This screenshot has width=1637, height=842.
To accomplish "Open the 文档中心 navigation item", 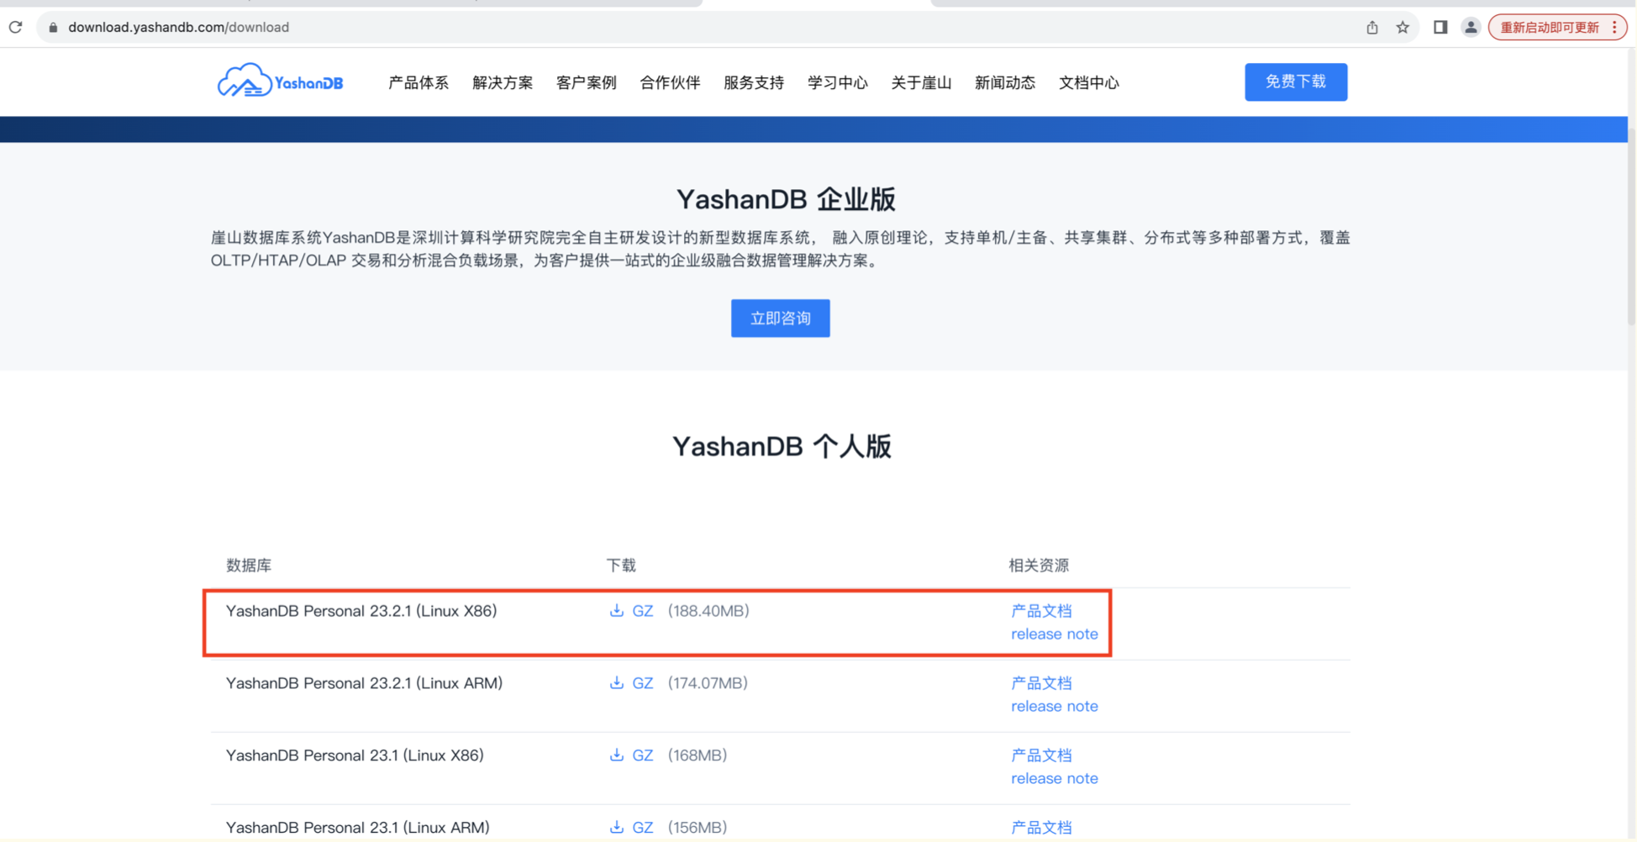I will (1089, 82).
